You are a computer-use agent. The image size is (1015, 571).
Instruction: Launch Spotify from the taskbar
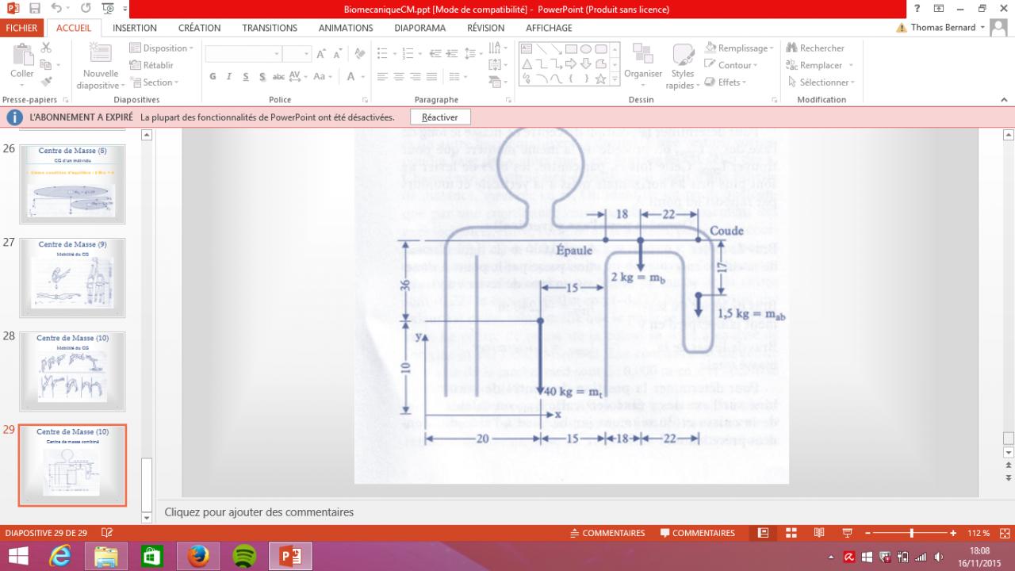244,556
